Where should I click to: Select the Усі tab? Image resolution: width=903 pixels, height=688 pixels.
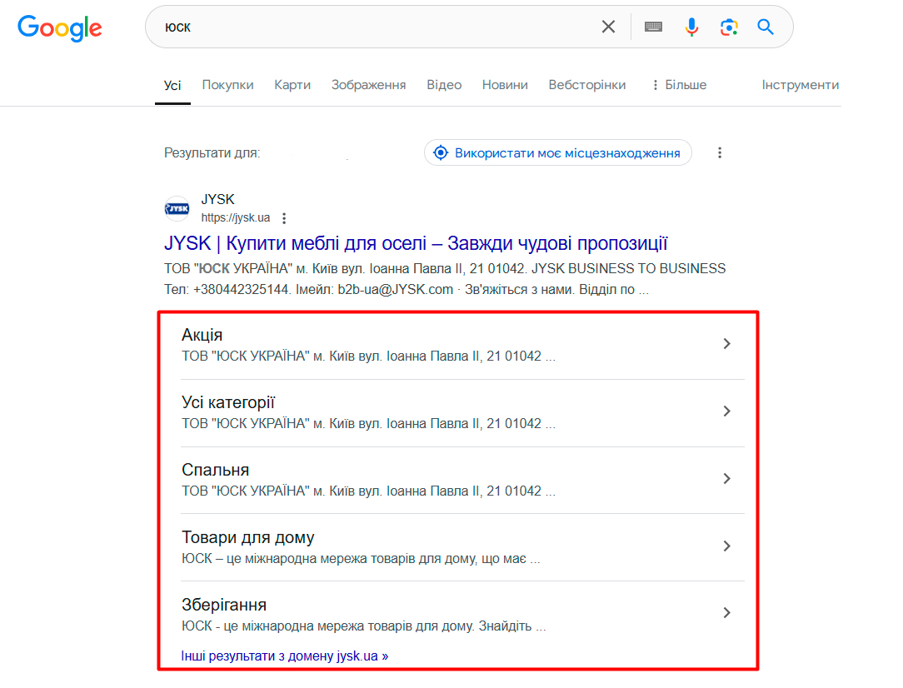(172, 85)
